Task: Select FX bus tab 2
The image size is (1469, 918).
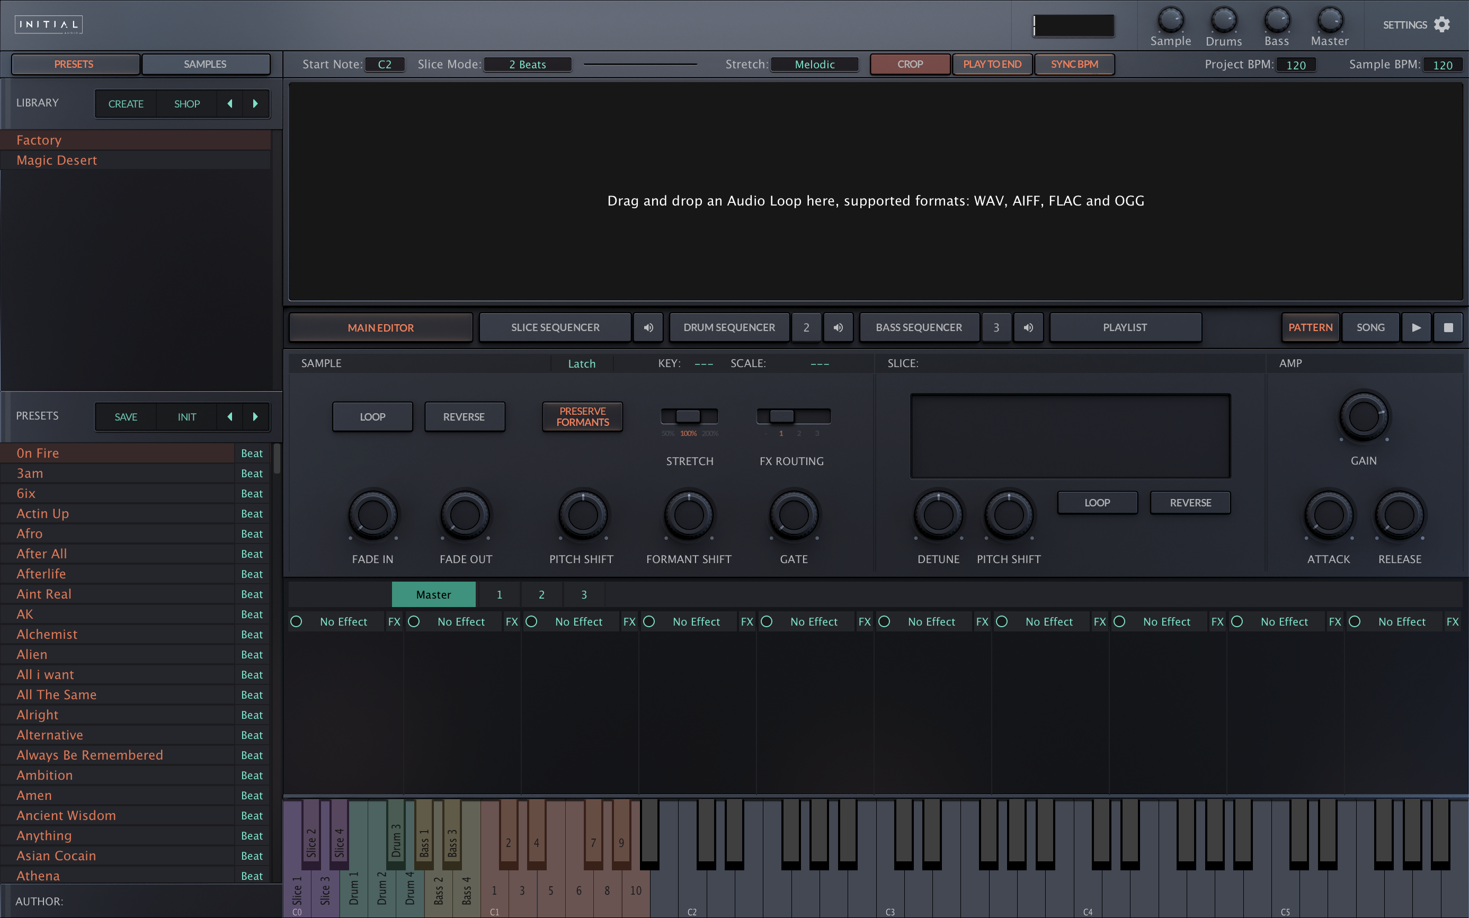Action: (x=541, y=594)
